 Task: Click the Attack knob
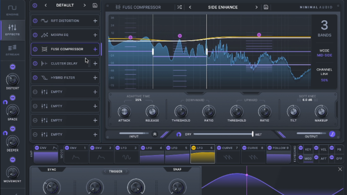[124, 112]
